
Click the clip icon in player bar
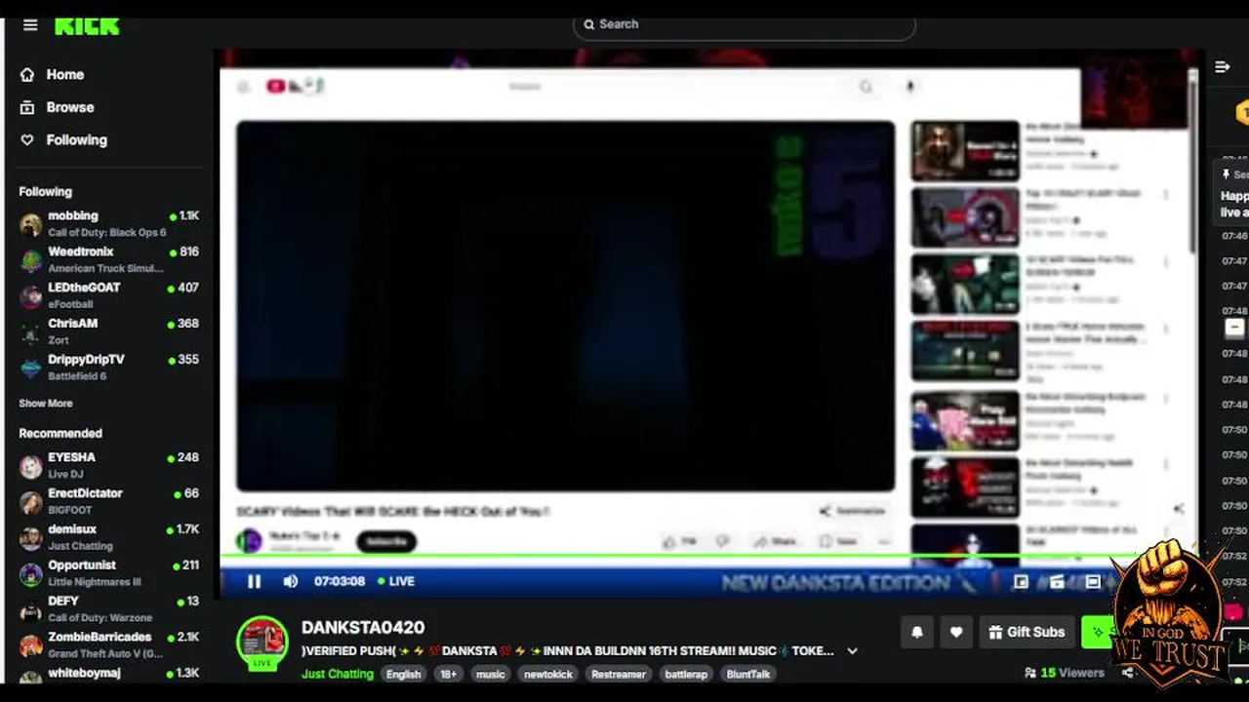click(x=1057, y=582)
